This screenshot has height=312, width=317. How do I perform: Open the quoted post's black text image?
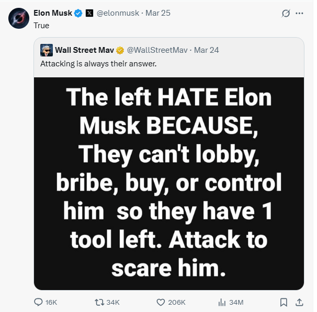(168, 183)
